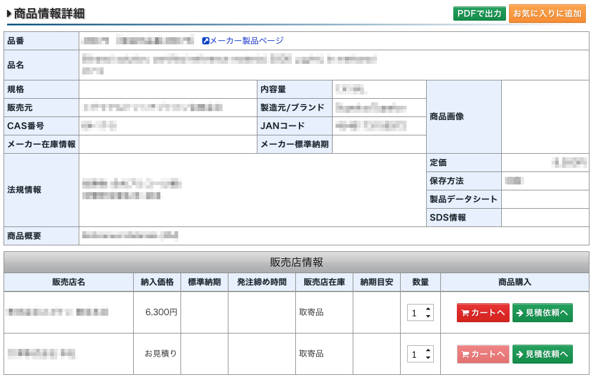Click the PDFで出力 button
The width and height of the screenshot is (593, 379).
(x=479, y=14)
